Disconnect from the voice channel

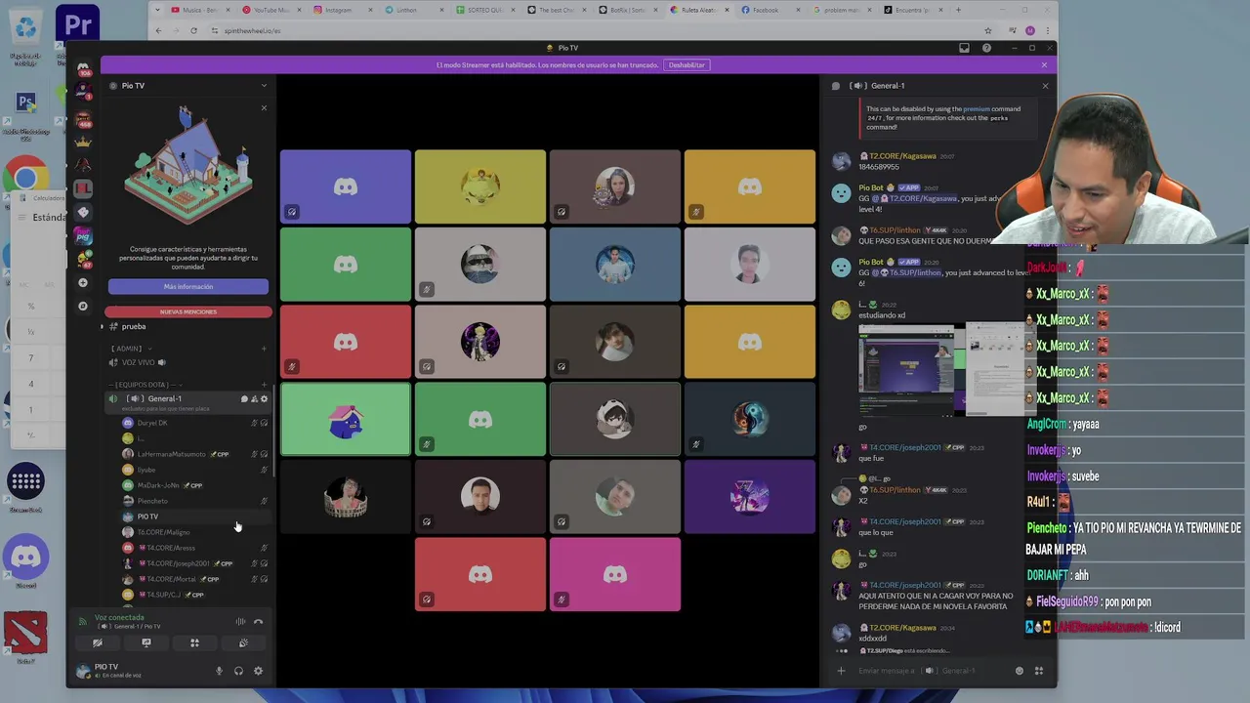tap(258, 621)
